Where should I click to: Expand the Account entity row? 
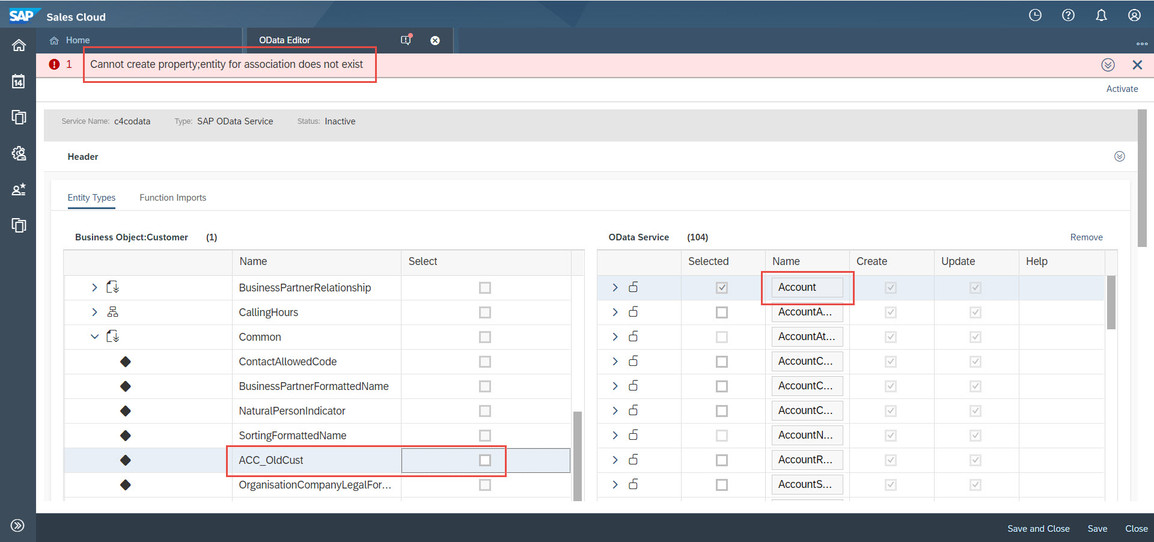(615, 287)
